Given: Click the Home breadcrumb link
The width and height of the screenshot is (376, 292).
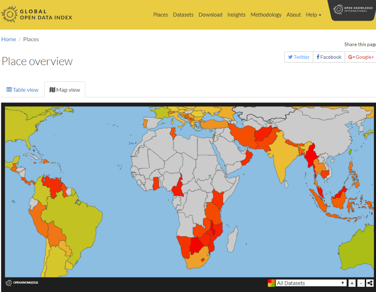Looking at the screenshot, I should [x=9, y=39].
